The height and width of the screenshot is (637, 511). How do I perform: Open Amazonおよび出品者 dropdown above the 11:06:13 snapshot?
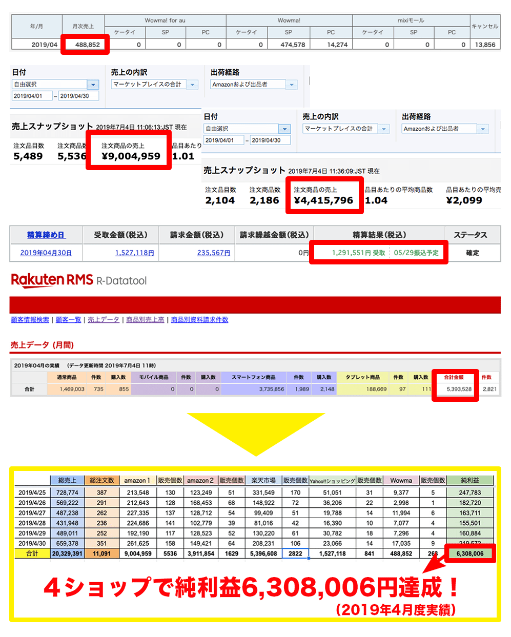[x=254, y=85]
